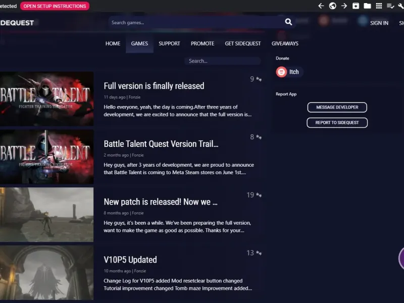Viewport: 404px width, 303px height.
Task: Click clap icon on New patch post
Action: click(x=259, y=195)
